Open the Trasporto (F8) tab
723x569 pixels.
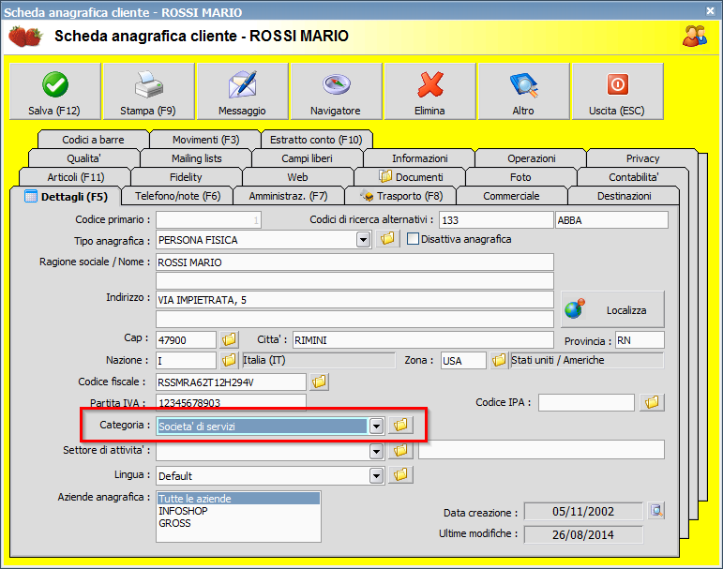tap(400, 196)
